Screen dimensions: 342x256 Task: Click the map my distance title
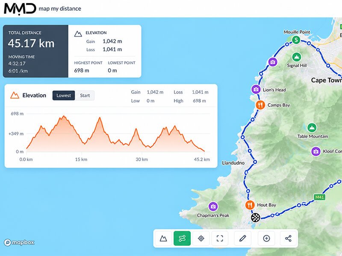60,9
